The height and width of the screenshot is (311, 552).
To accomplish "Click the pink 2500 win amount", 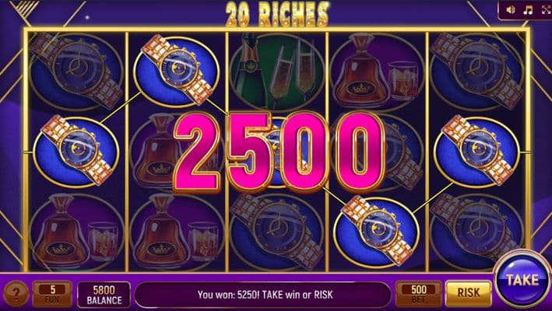I will (x=280, y=152).
